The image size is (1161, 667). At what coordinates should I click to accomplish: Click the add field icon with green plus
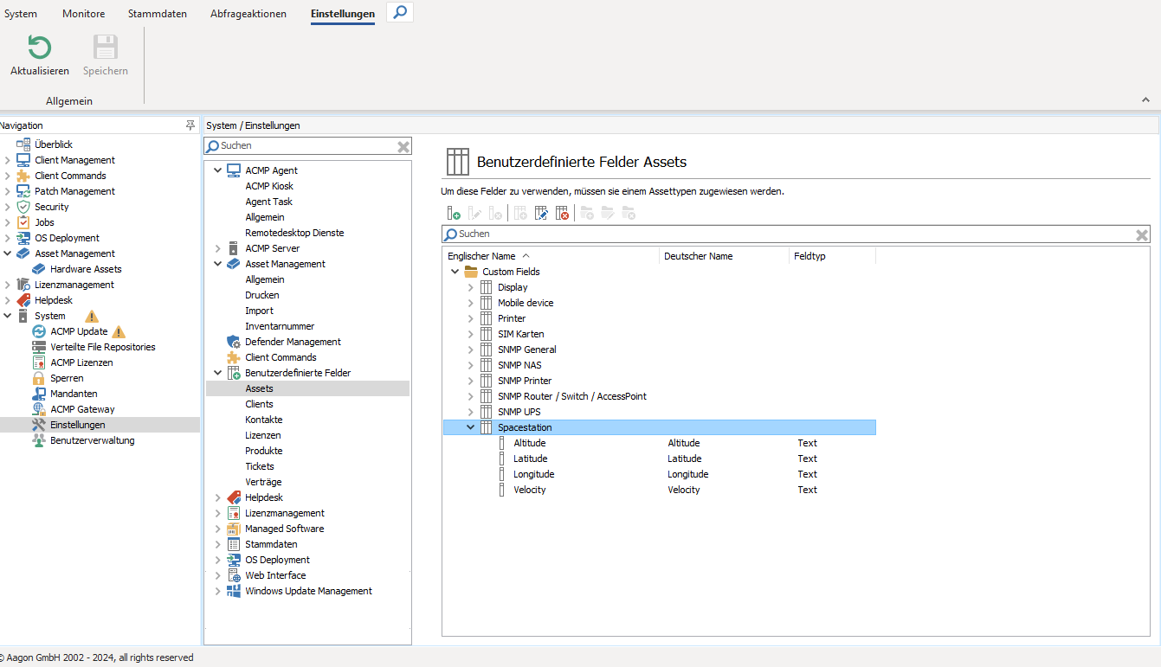point(454,213)
